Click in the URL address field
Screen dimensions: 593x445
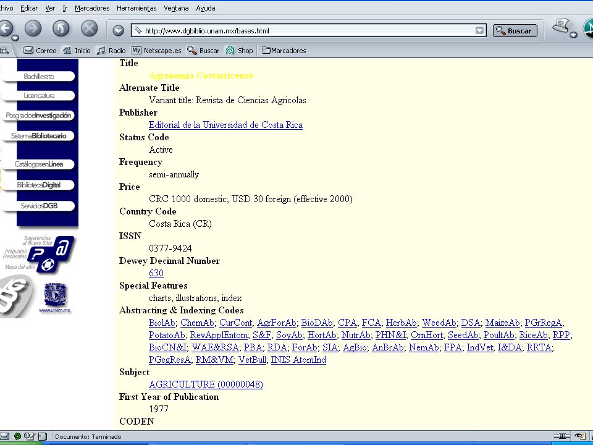point(308,31)
